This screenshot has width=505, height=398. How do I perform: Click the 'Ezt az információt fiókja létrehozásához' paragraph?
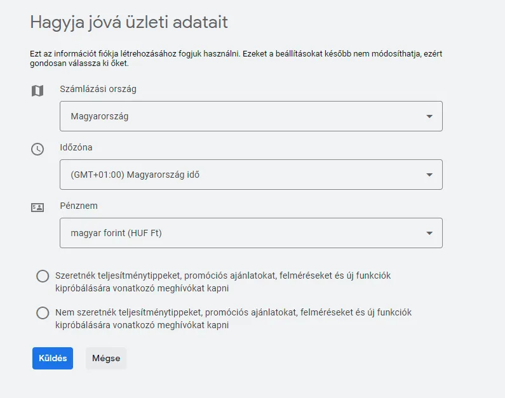(236, 58)
